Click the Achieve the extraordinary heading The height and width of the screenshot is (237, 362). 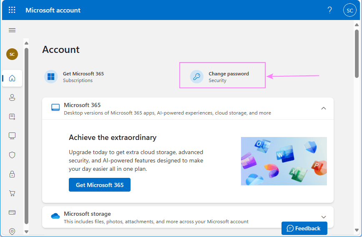[x=113, y=137]
